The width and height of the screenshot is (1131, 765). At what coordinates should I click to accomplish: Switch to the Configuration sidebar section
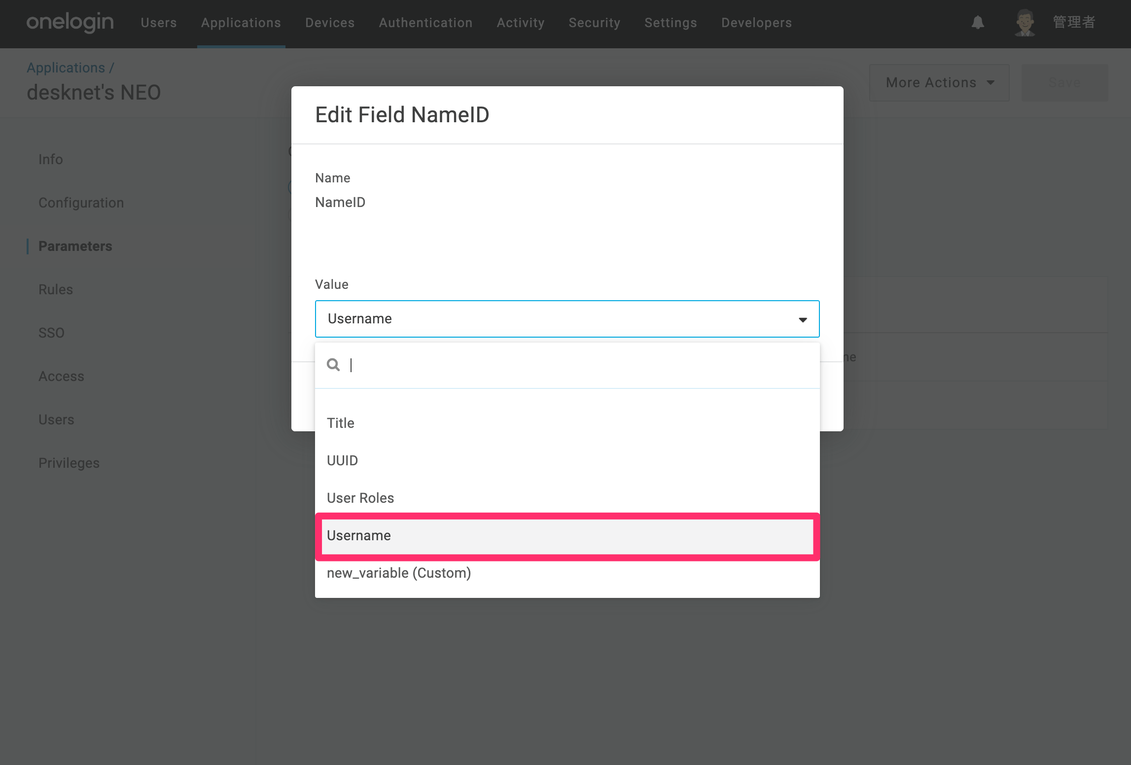pos(81,203)
